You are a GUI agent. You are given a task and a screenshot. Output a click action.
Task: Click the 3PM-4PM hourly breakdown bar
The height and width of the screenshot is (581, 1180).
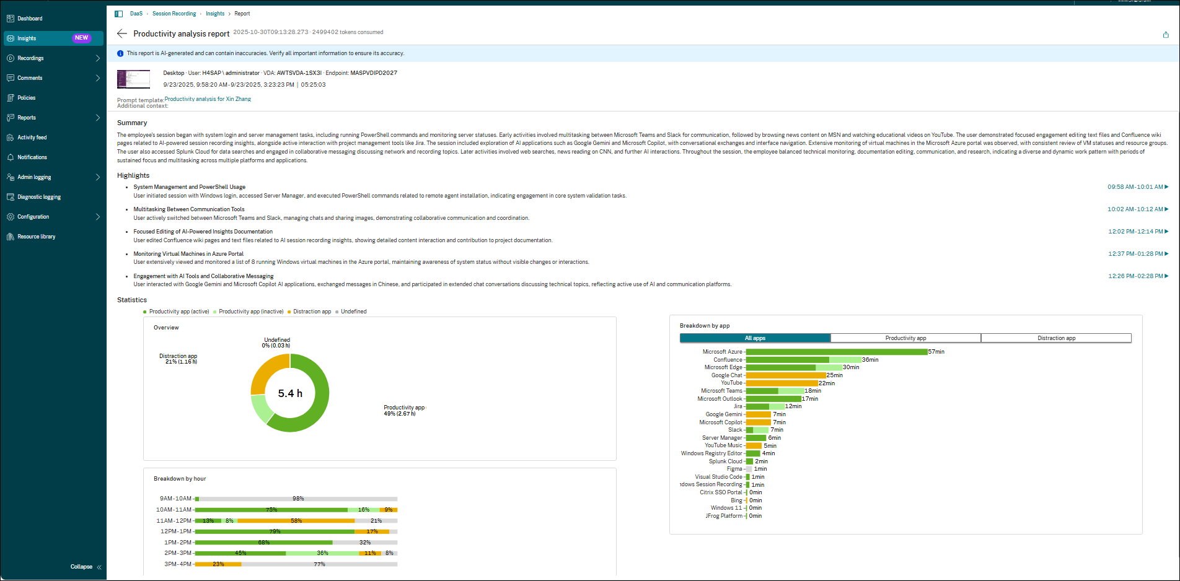coord(296,564)
